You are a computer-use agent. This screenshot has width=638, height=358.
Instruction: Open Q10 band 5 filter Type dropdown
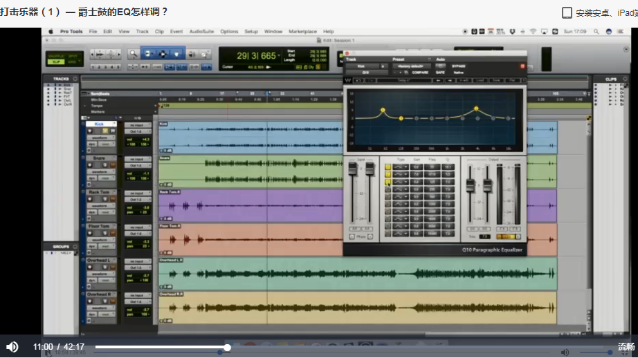pos(401,197)
